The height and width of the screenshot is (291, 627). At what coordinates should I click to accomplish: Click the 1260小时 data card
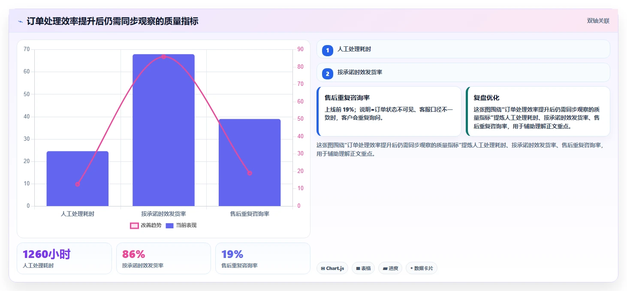(64, 258)
